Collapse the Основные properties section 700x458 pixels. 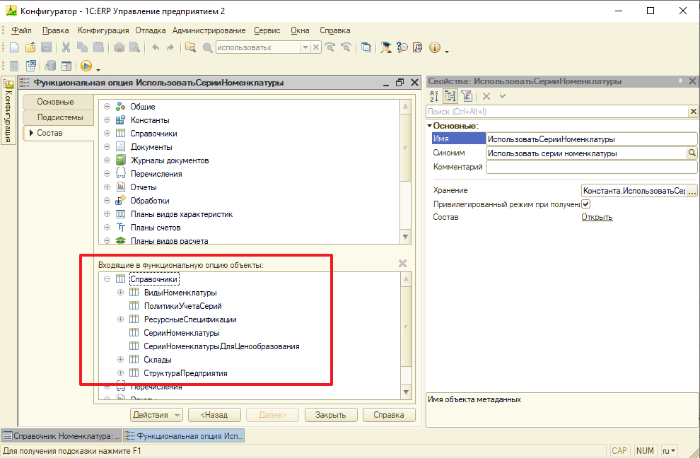pyautogui.click(x=429, y=126)
